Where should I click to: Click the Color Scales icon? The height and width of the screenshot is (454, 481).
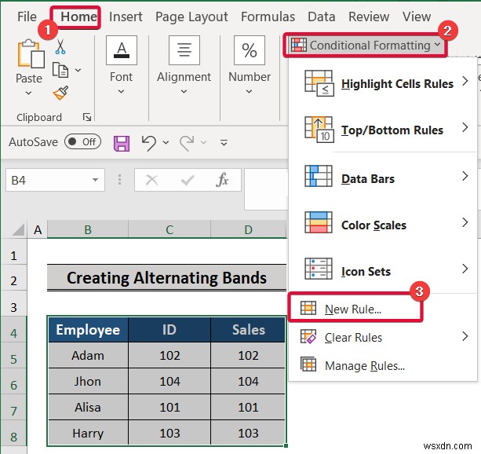(x=319, y=222)
